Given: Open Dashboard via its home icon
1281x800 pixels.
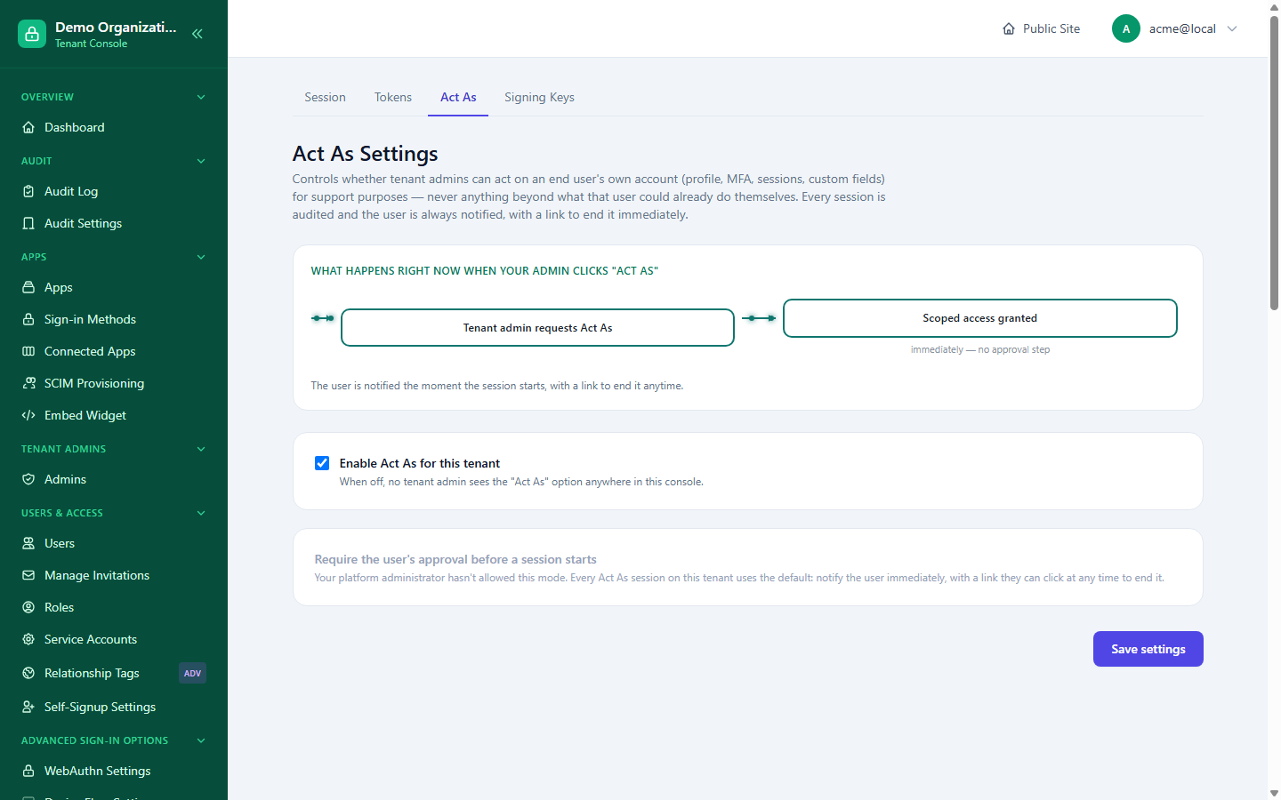Looking at the screenshot, I should click(x=28, y=127).
